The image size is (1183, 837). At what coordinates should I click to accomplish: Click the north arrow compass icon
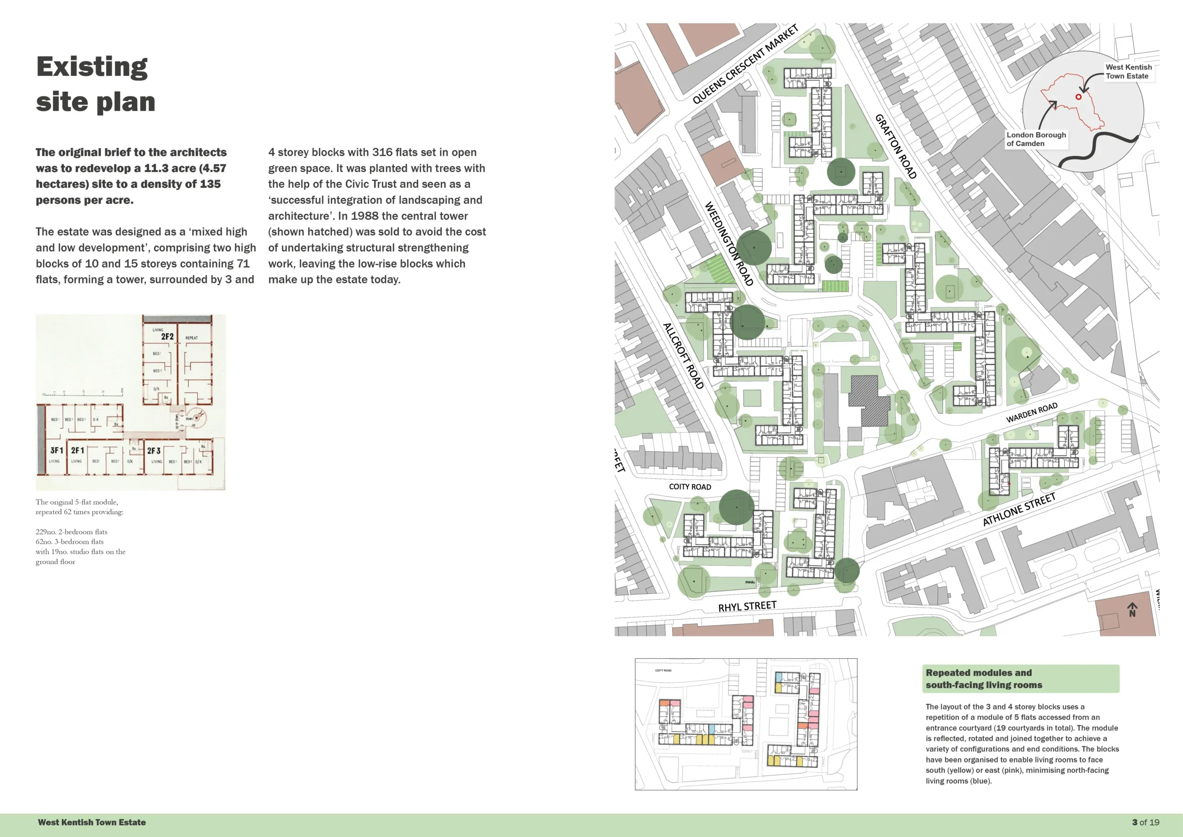1132,609
